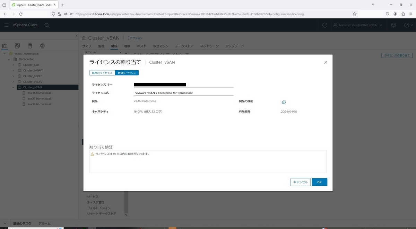
Task: Click the license key input field
Action: pyautogui.click(x=184, y=85)
